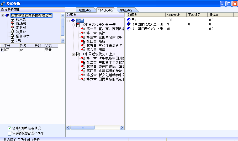Image resolution: width=238 pixels, height=141 pixels.
Task: Enable the 只分析选定的单个考生 checkbox
Action: point(9,134)
